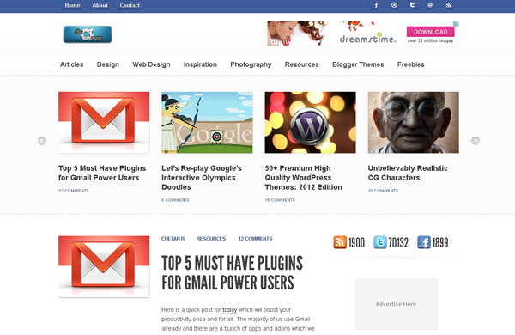The height and width of the screenshot is (335, 515).
Task: Open 50+ Premium High Quality WordPress Themes
Action: (304, 178)
